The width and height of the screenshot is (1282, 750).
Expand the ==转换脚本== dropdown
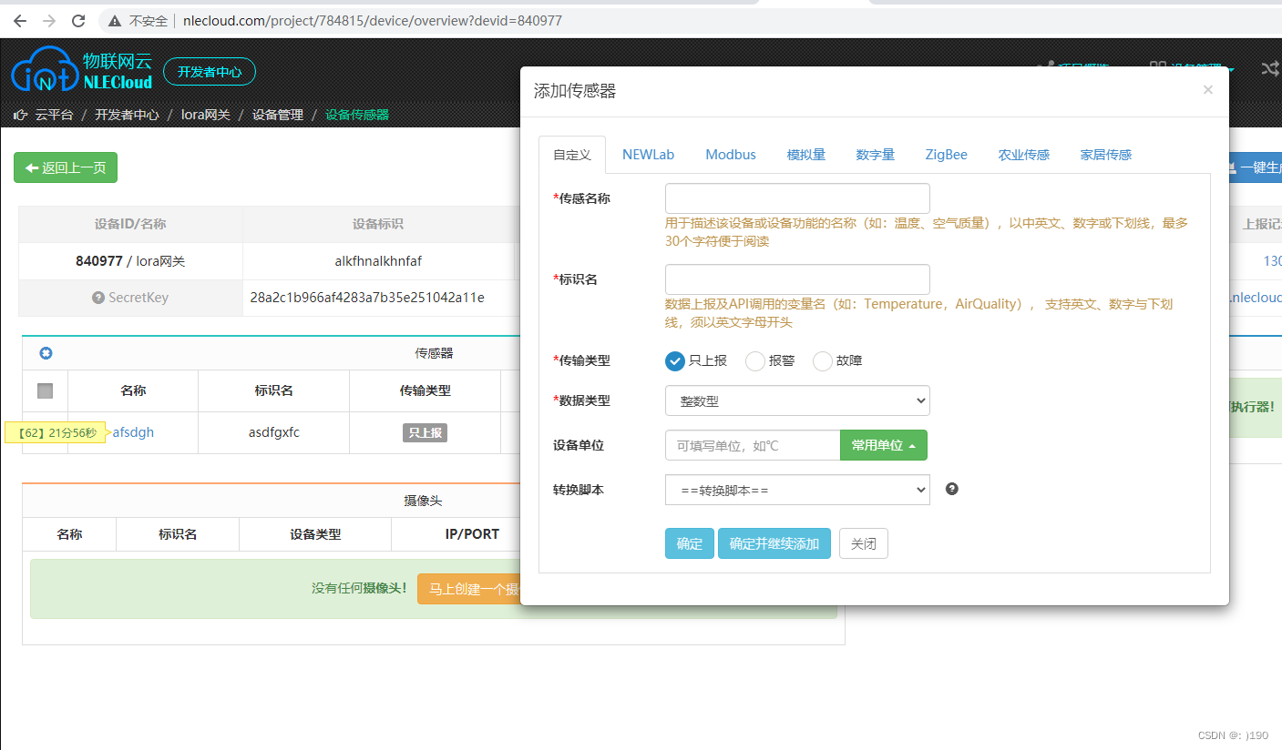tap(797, 490)
